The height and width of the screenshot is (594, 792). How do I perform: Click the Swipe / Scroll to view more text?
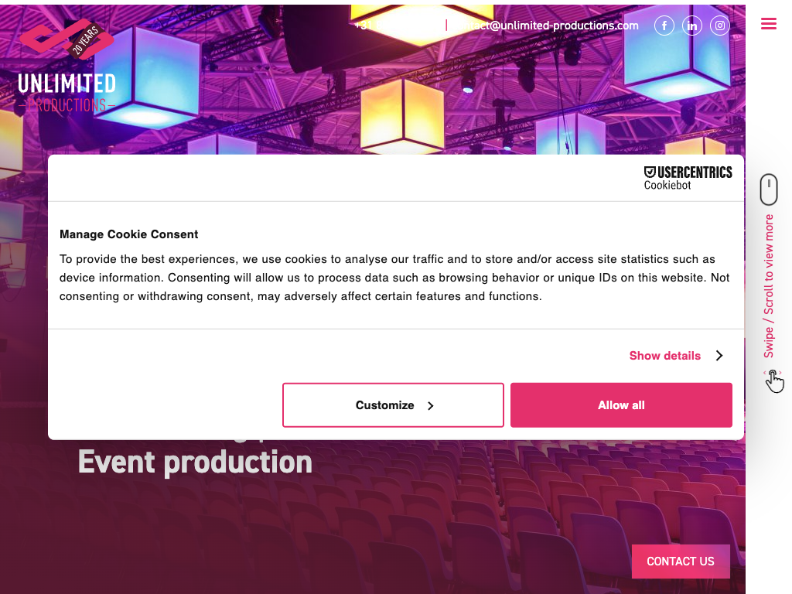[x=769, y=286]
